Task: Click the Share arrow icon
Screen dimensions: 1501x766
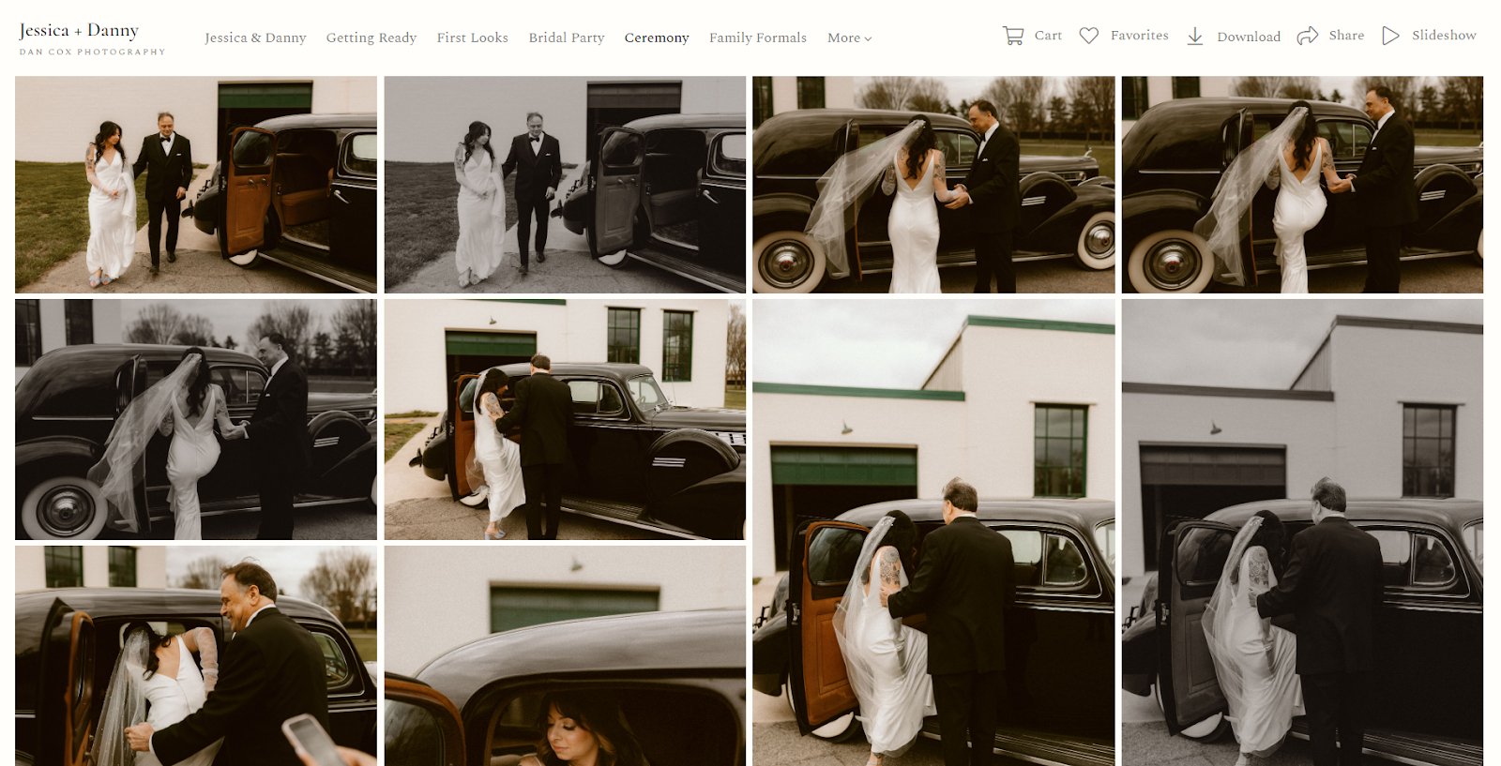Action: coord(1307,37)
